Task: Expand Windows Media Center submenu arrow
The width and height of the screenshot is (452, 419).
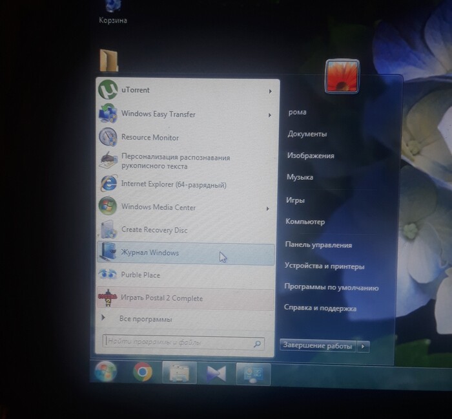Action: coord(268,208)
